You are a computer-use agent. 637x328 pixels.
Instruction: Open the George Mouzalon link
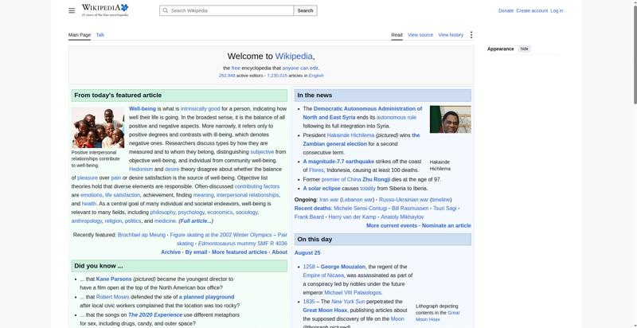click(343, 267)
